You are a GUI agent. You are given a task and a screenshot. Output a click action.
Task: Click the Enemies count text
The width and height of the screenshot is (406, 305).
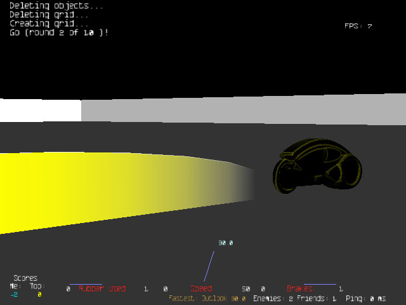273,298
